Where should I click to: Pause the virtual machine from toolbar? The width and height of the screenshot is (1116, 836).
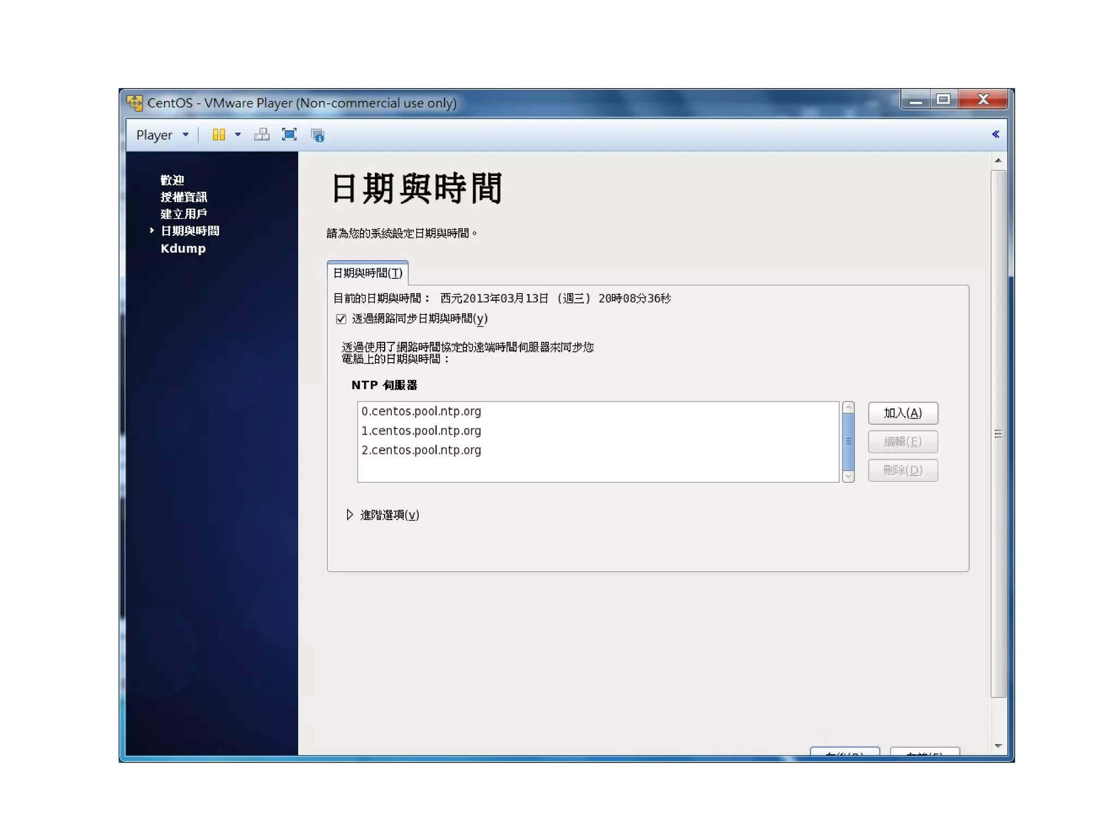click(219, 135)
